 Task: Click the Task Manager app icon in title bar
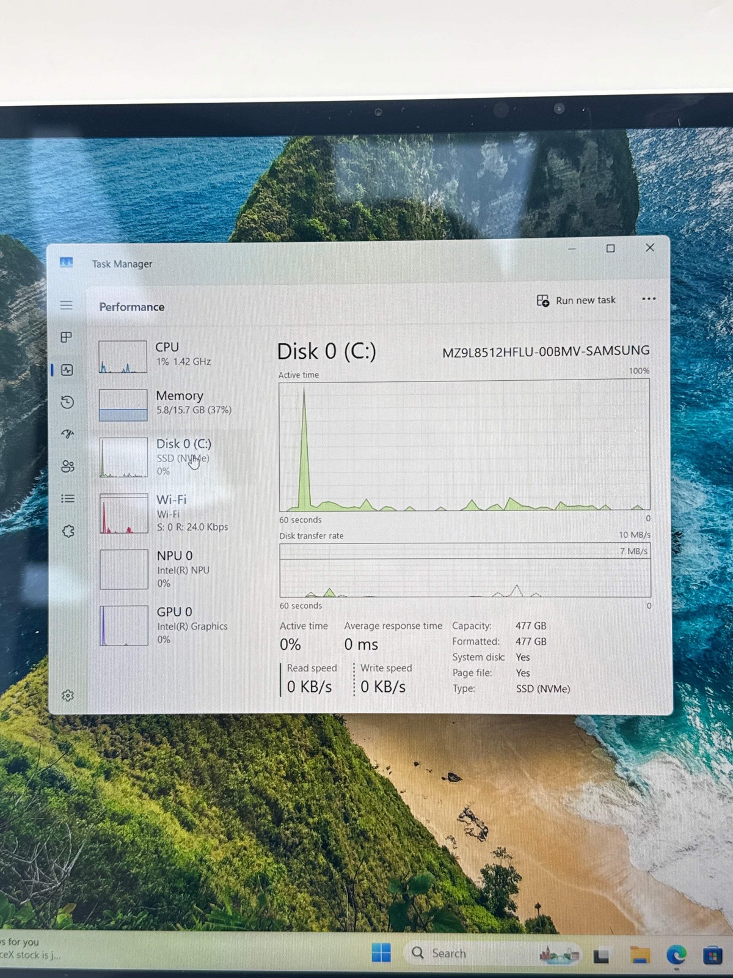coord(67,263)
